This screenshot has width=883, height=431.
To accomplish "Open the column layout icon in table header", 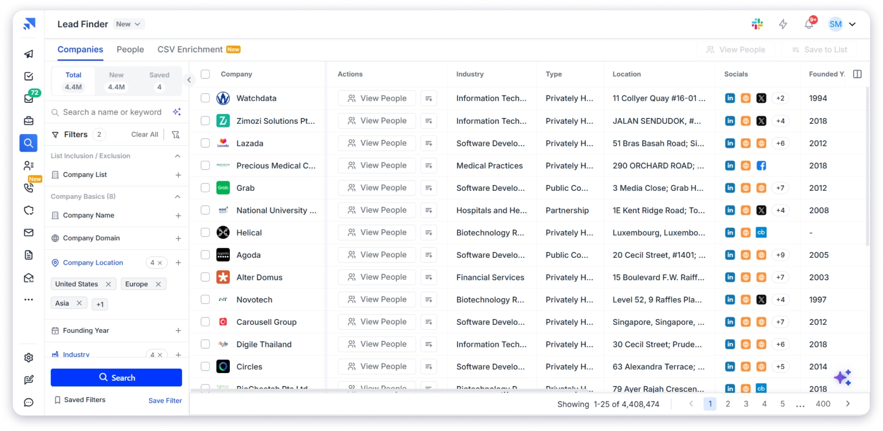I will (x=857, y=74).
